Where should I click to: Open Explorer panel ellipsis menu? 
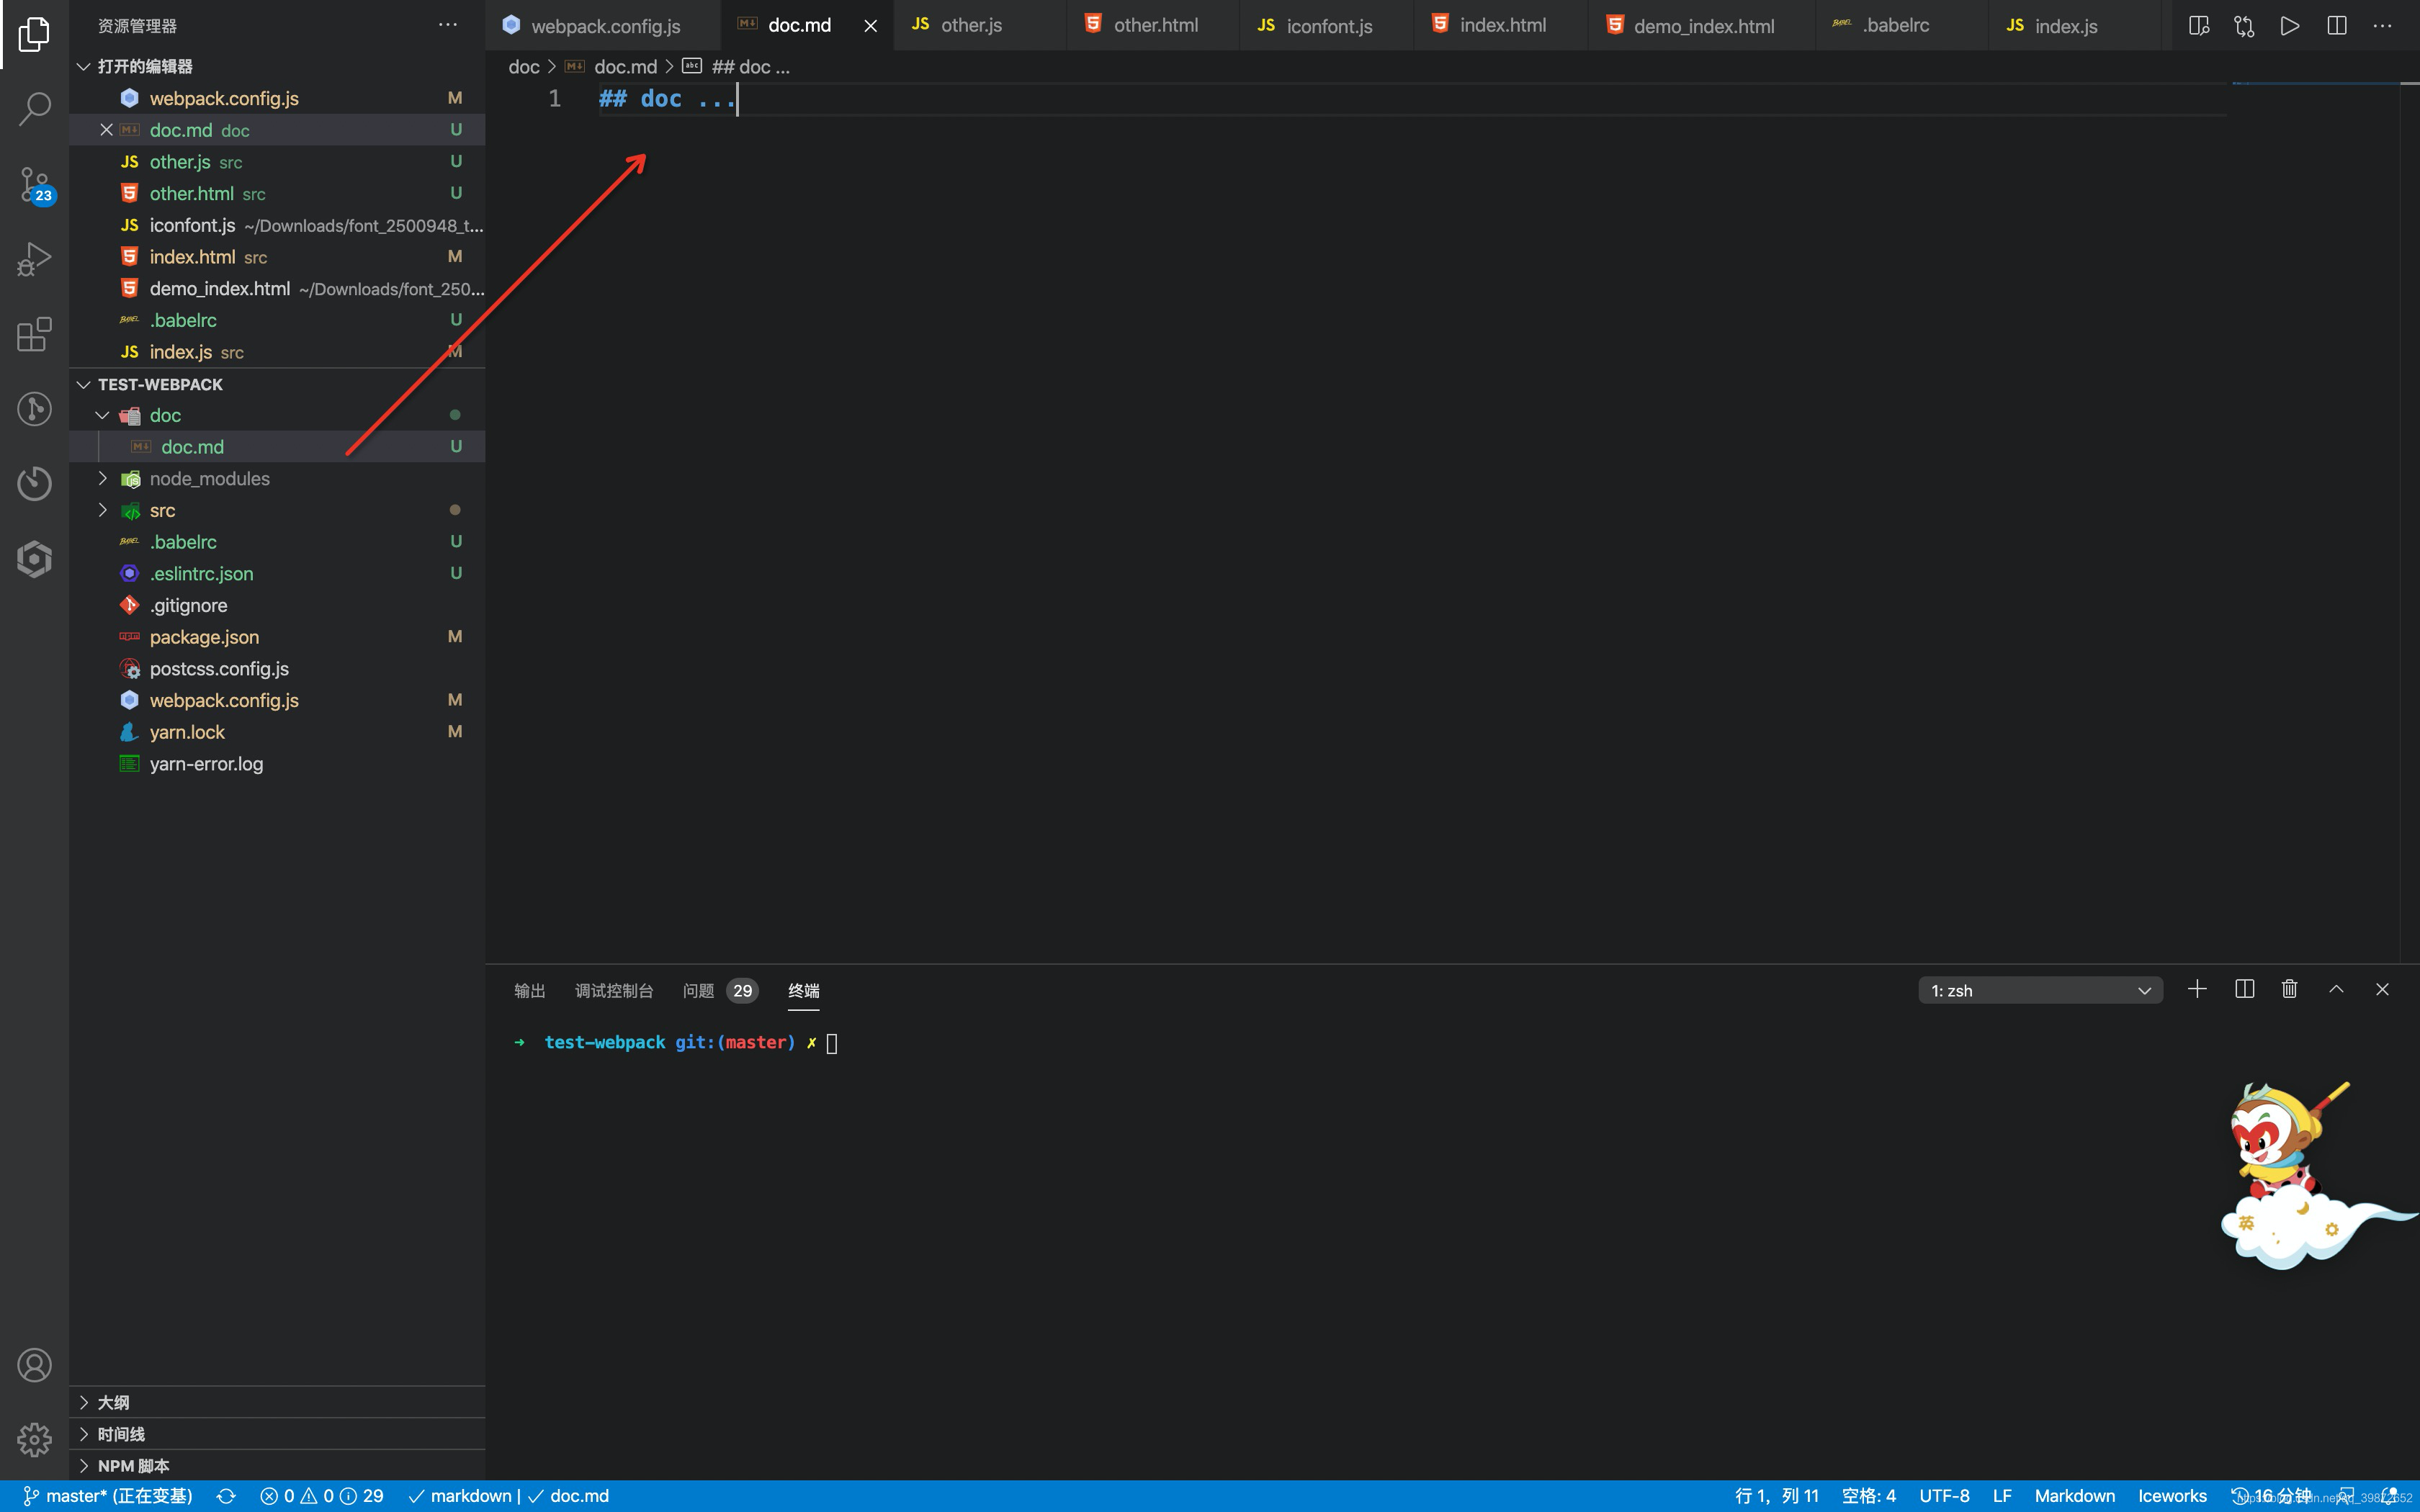[x=448, y=25]
